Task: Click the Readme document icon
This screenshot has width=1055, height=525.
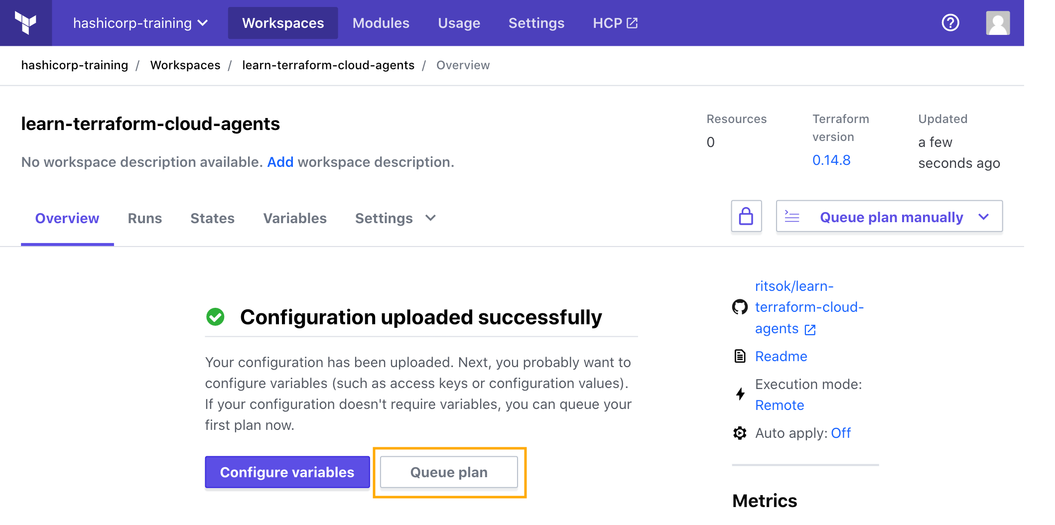Action: (x=740, y=356)
